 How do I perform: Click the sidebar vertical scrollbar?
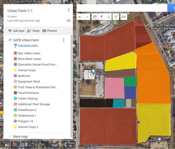point(72,87)
